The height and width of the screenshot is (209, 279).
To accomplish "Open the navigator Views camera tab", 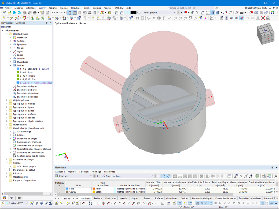I will [19, 198].
